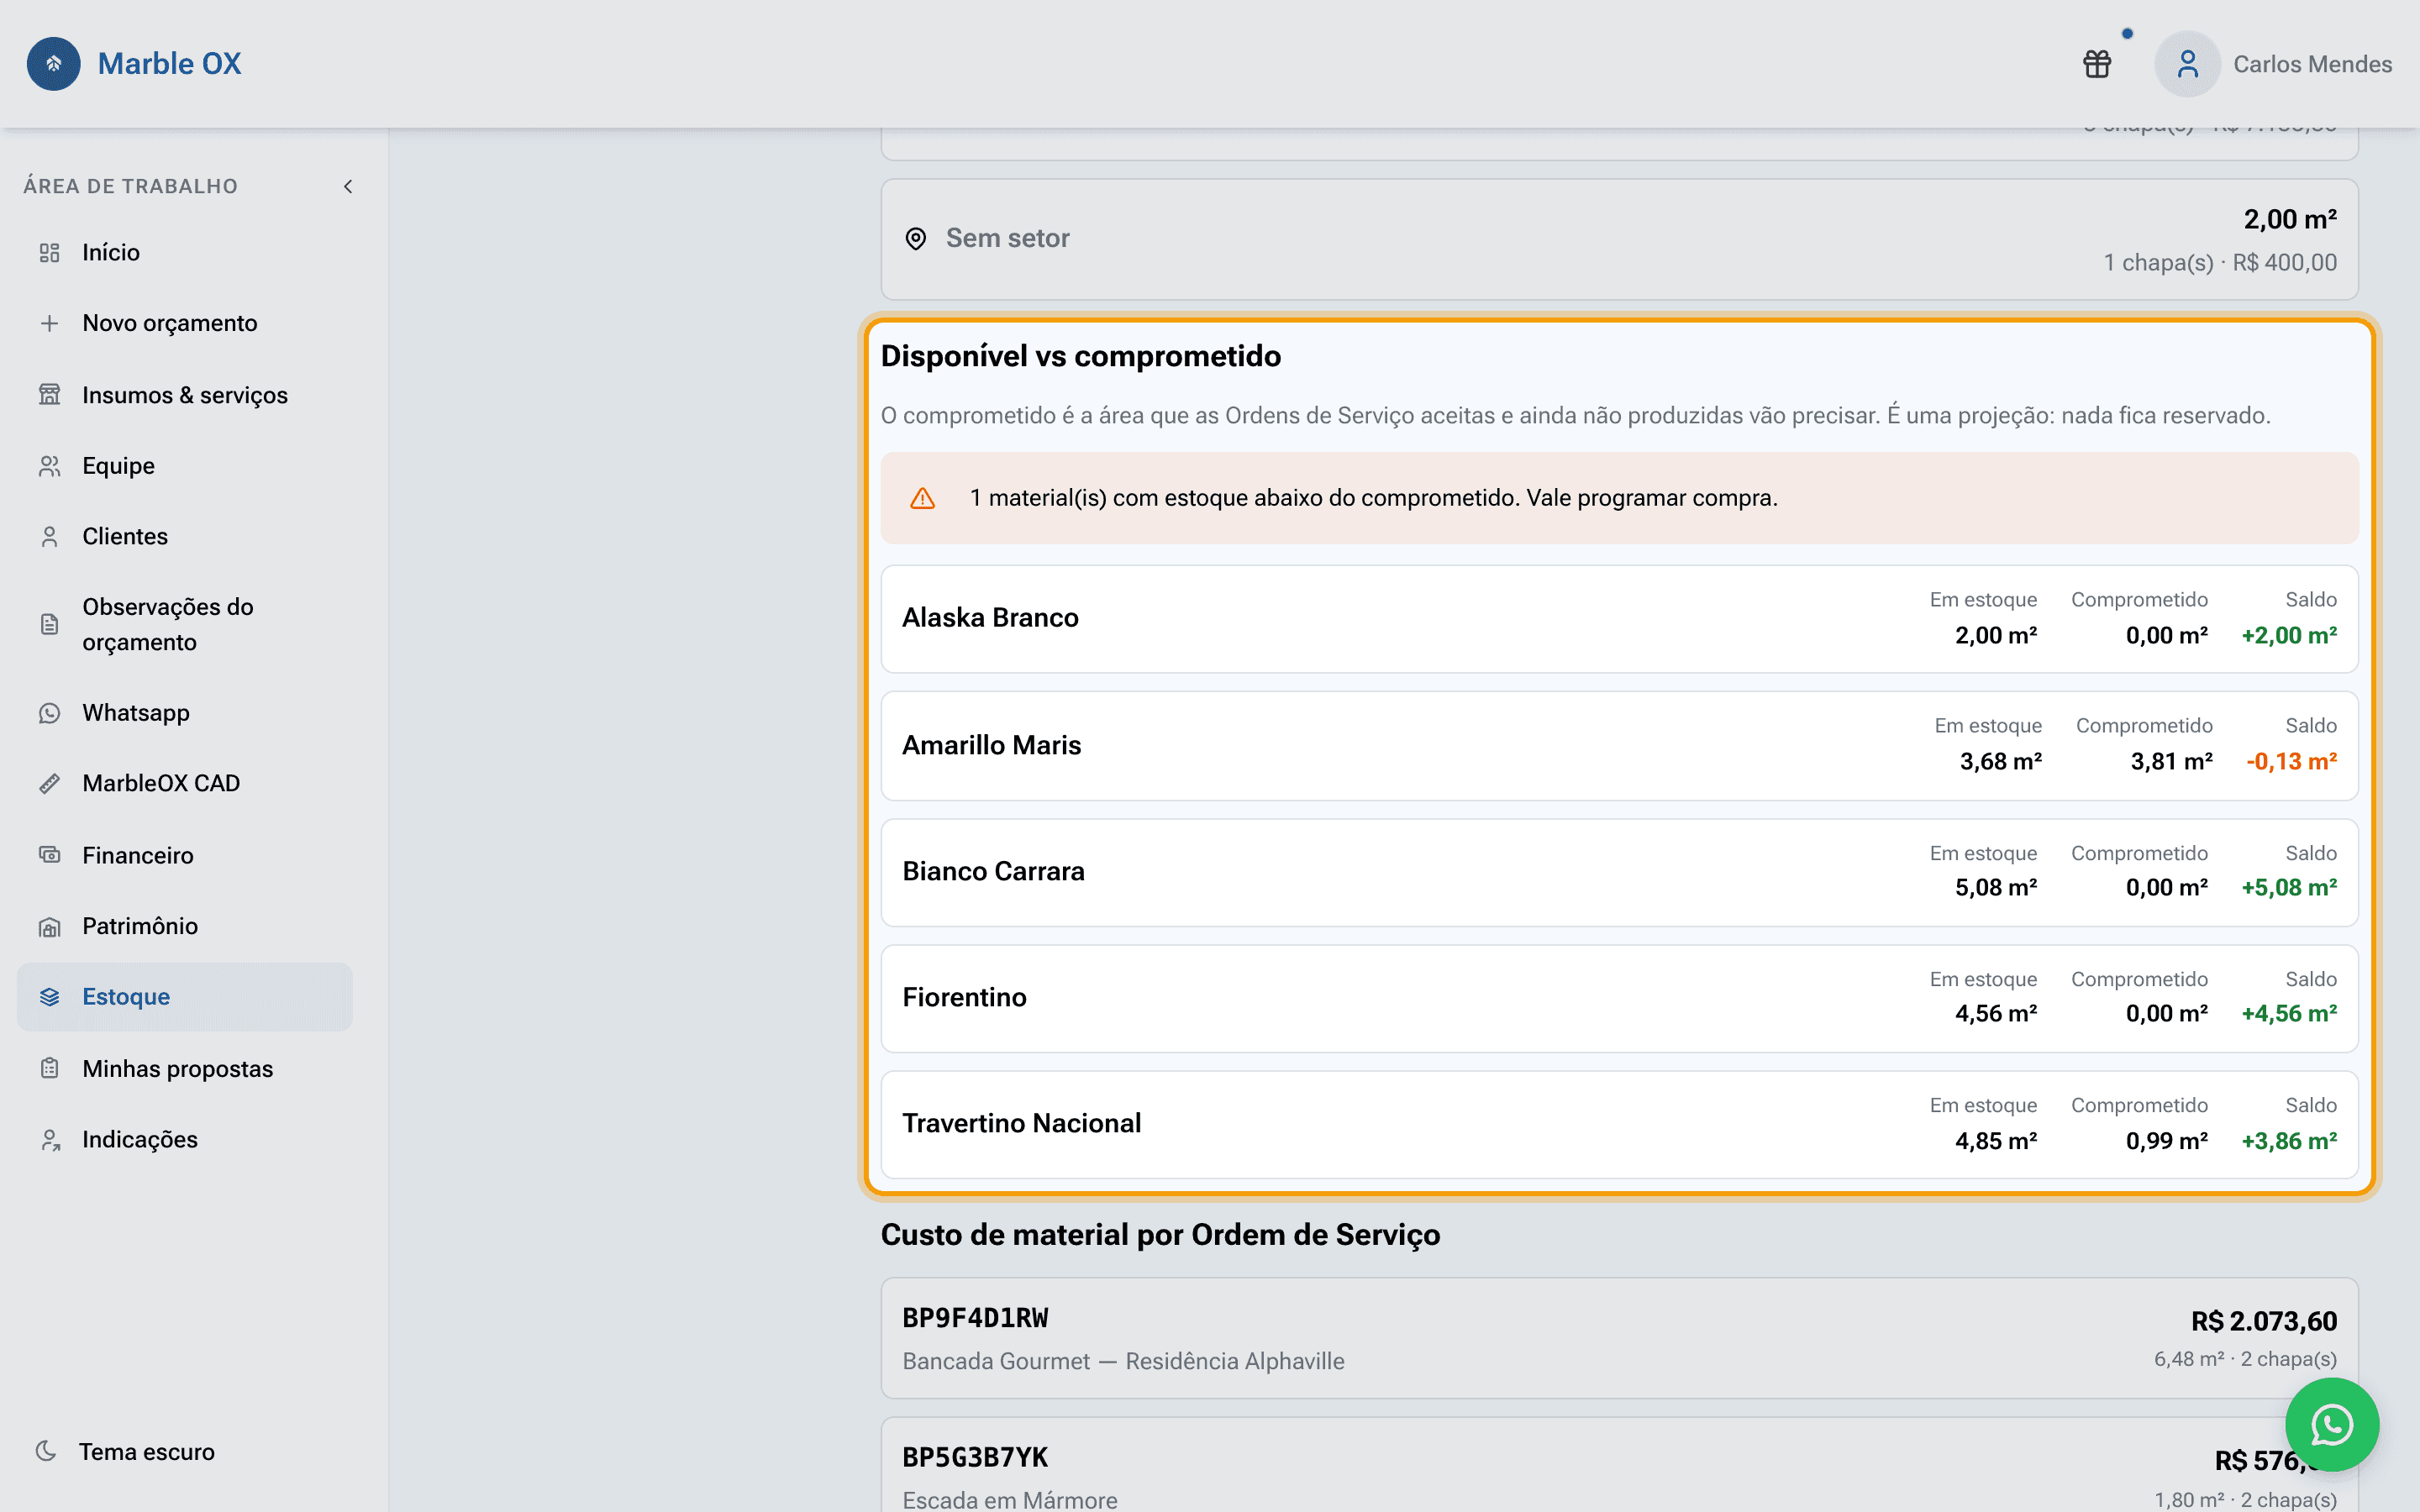Click the Escada em Mármore order description
This screenshot has width=2420, height=1512.
[1010, 1500]
